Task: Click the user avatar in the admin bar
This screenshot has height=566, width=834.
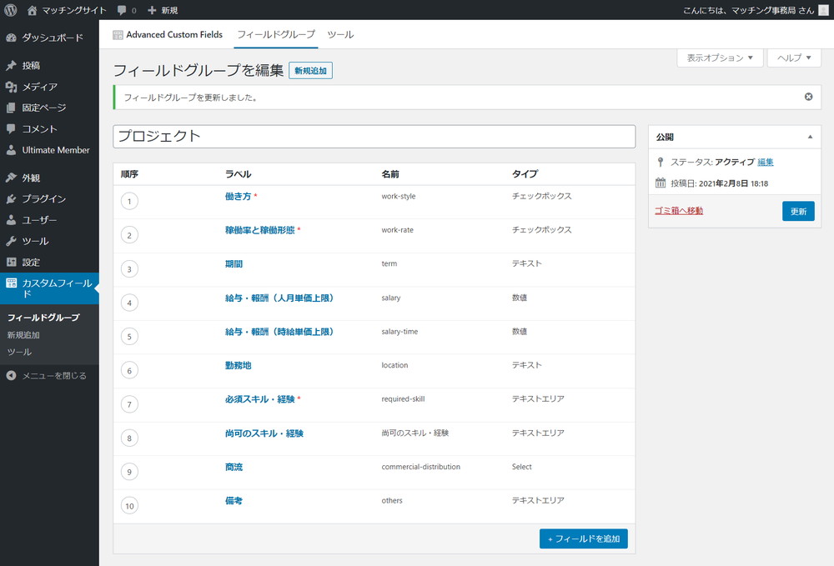Action: pos(823,10)
